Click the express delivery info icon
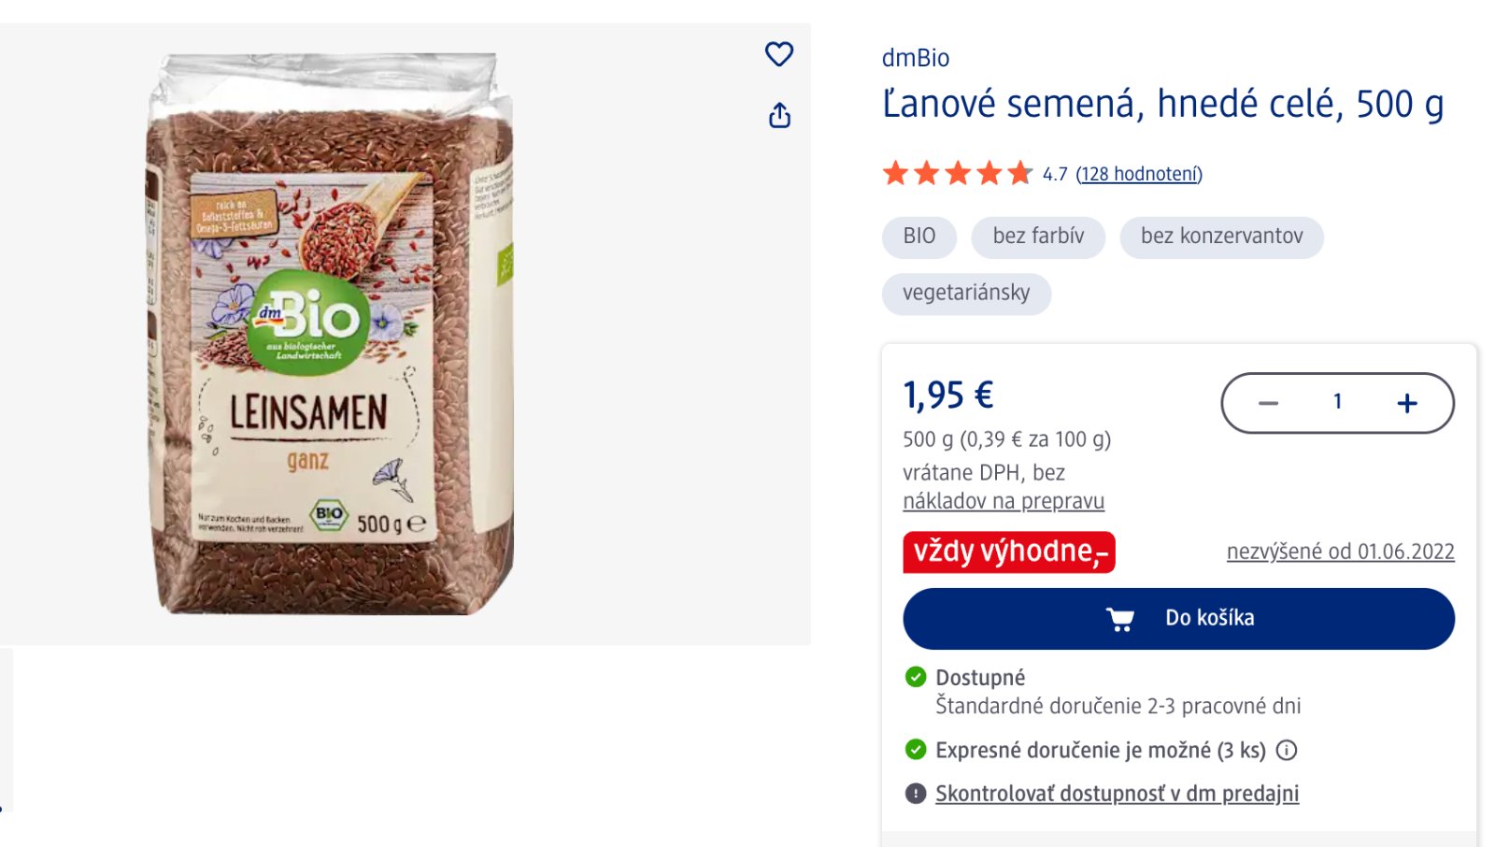Image resolution: width=1495 pixels, height=847 pixels. pyautogui.click(x=1287, y=750)
